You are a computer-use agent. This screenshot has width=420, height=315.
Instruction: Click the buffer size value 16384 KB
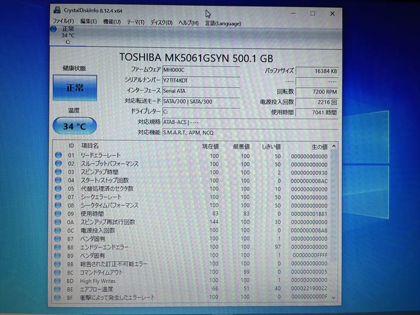pos(317,71)
